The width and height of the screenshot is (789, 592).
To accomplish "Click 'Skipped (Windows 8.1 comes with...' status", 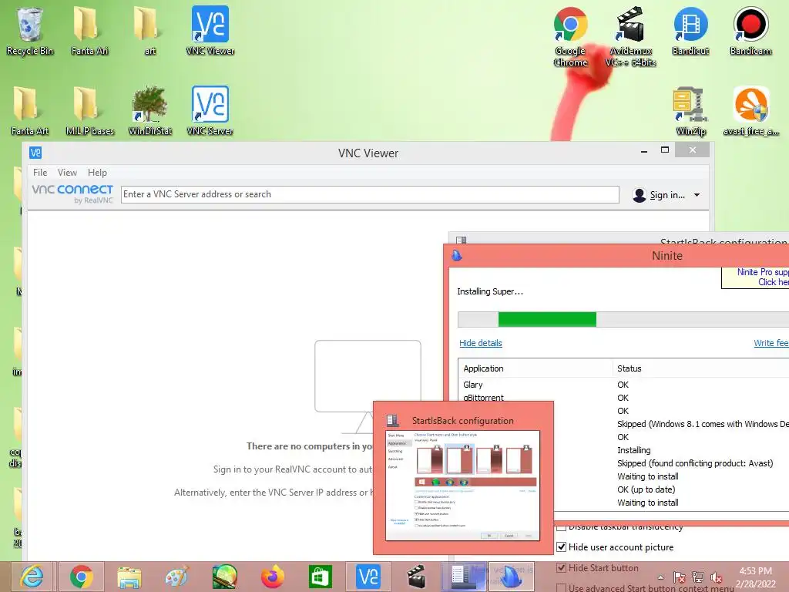I will point(703,425).
